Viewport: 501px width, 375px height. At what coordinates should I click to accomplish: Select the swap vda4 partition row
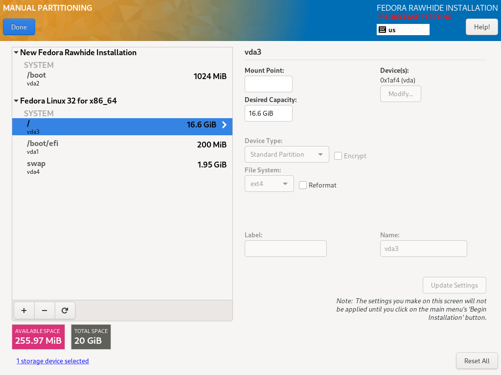(122, 167)
